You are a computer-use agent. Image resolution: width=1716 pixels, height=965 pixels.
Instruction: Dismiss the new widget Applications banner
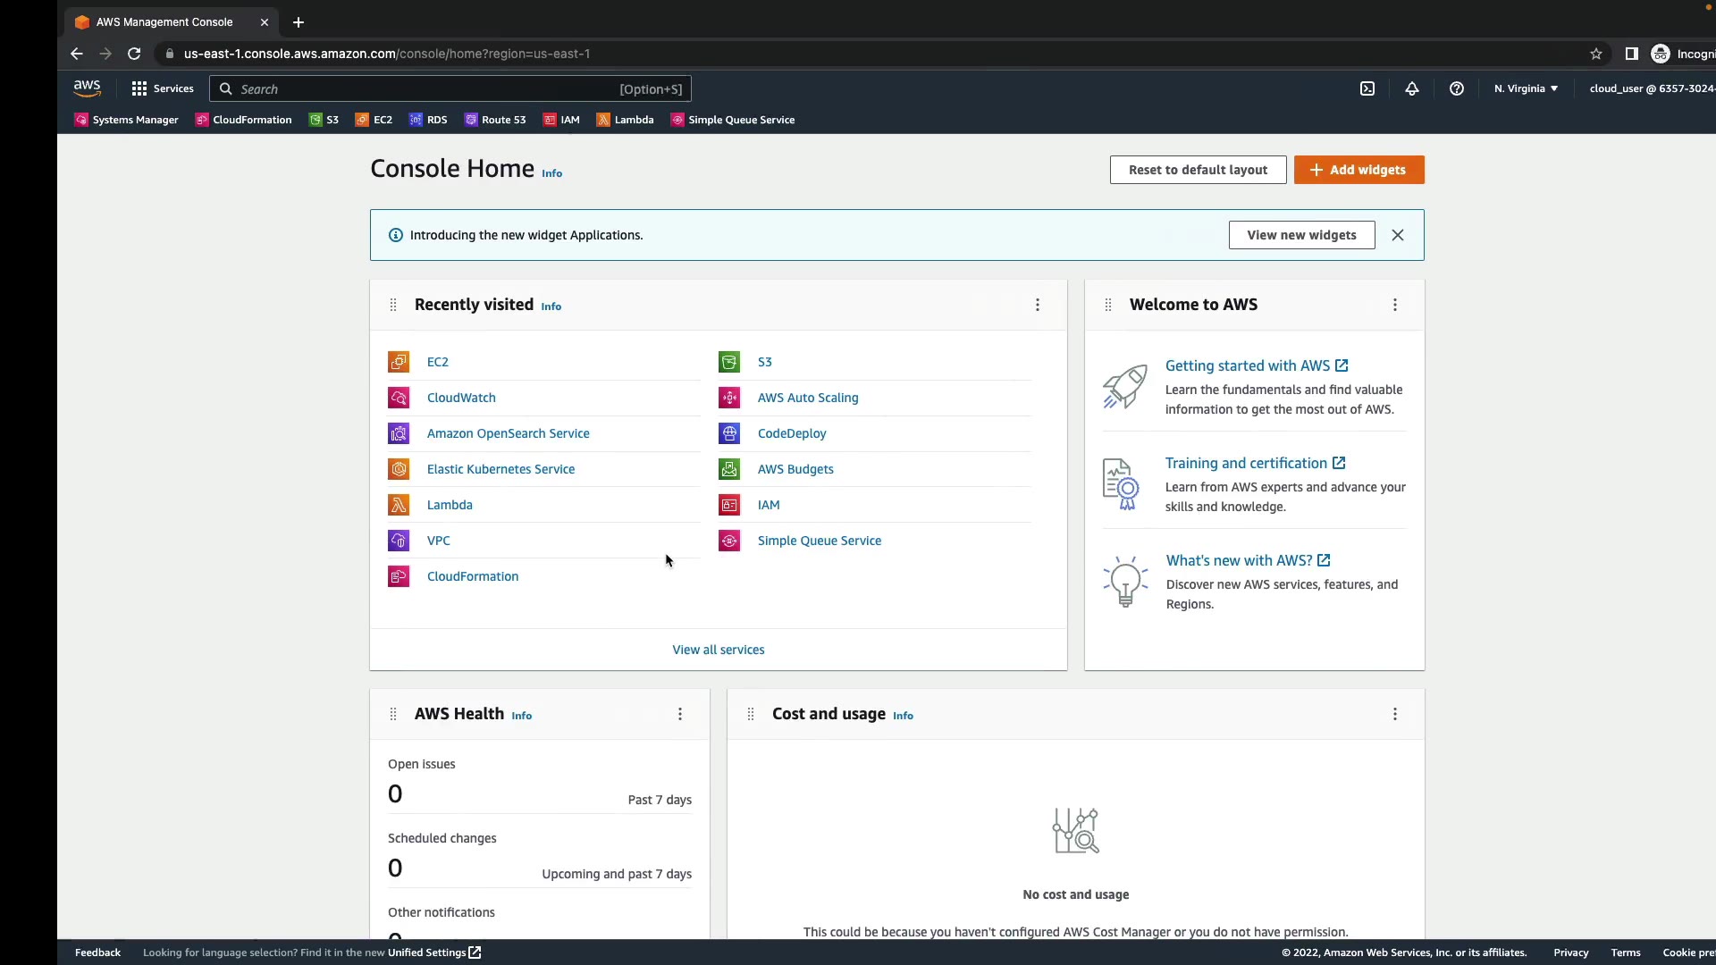(1398, 235)
